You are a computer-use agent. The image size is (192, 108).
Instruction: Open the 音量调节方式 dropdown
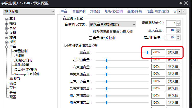point(113,25)
